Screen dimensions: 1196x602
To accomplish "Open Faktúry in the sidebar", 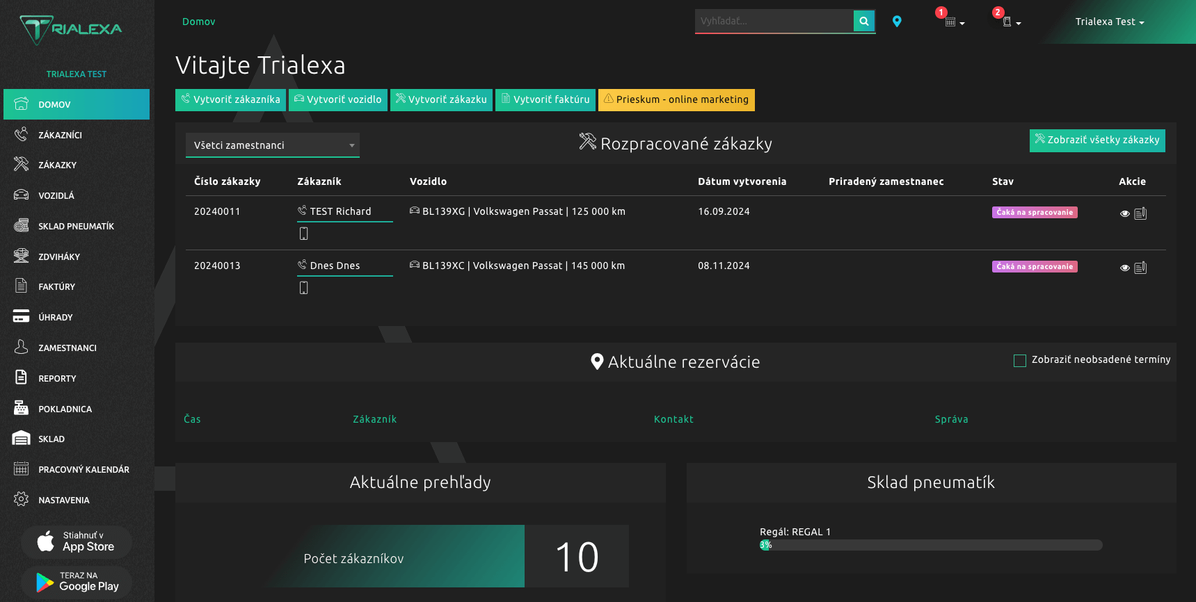I will pos(56,286).
